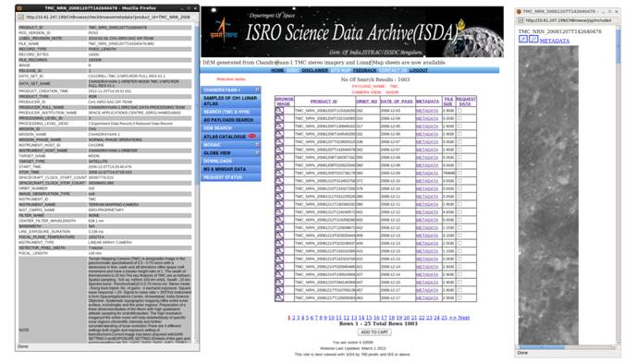Viewport: 636px width, 362px height.
Task: Expand the Mosaic sidebar menu
Action: click(257, 145)
